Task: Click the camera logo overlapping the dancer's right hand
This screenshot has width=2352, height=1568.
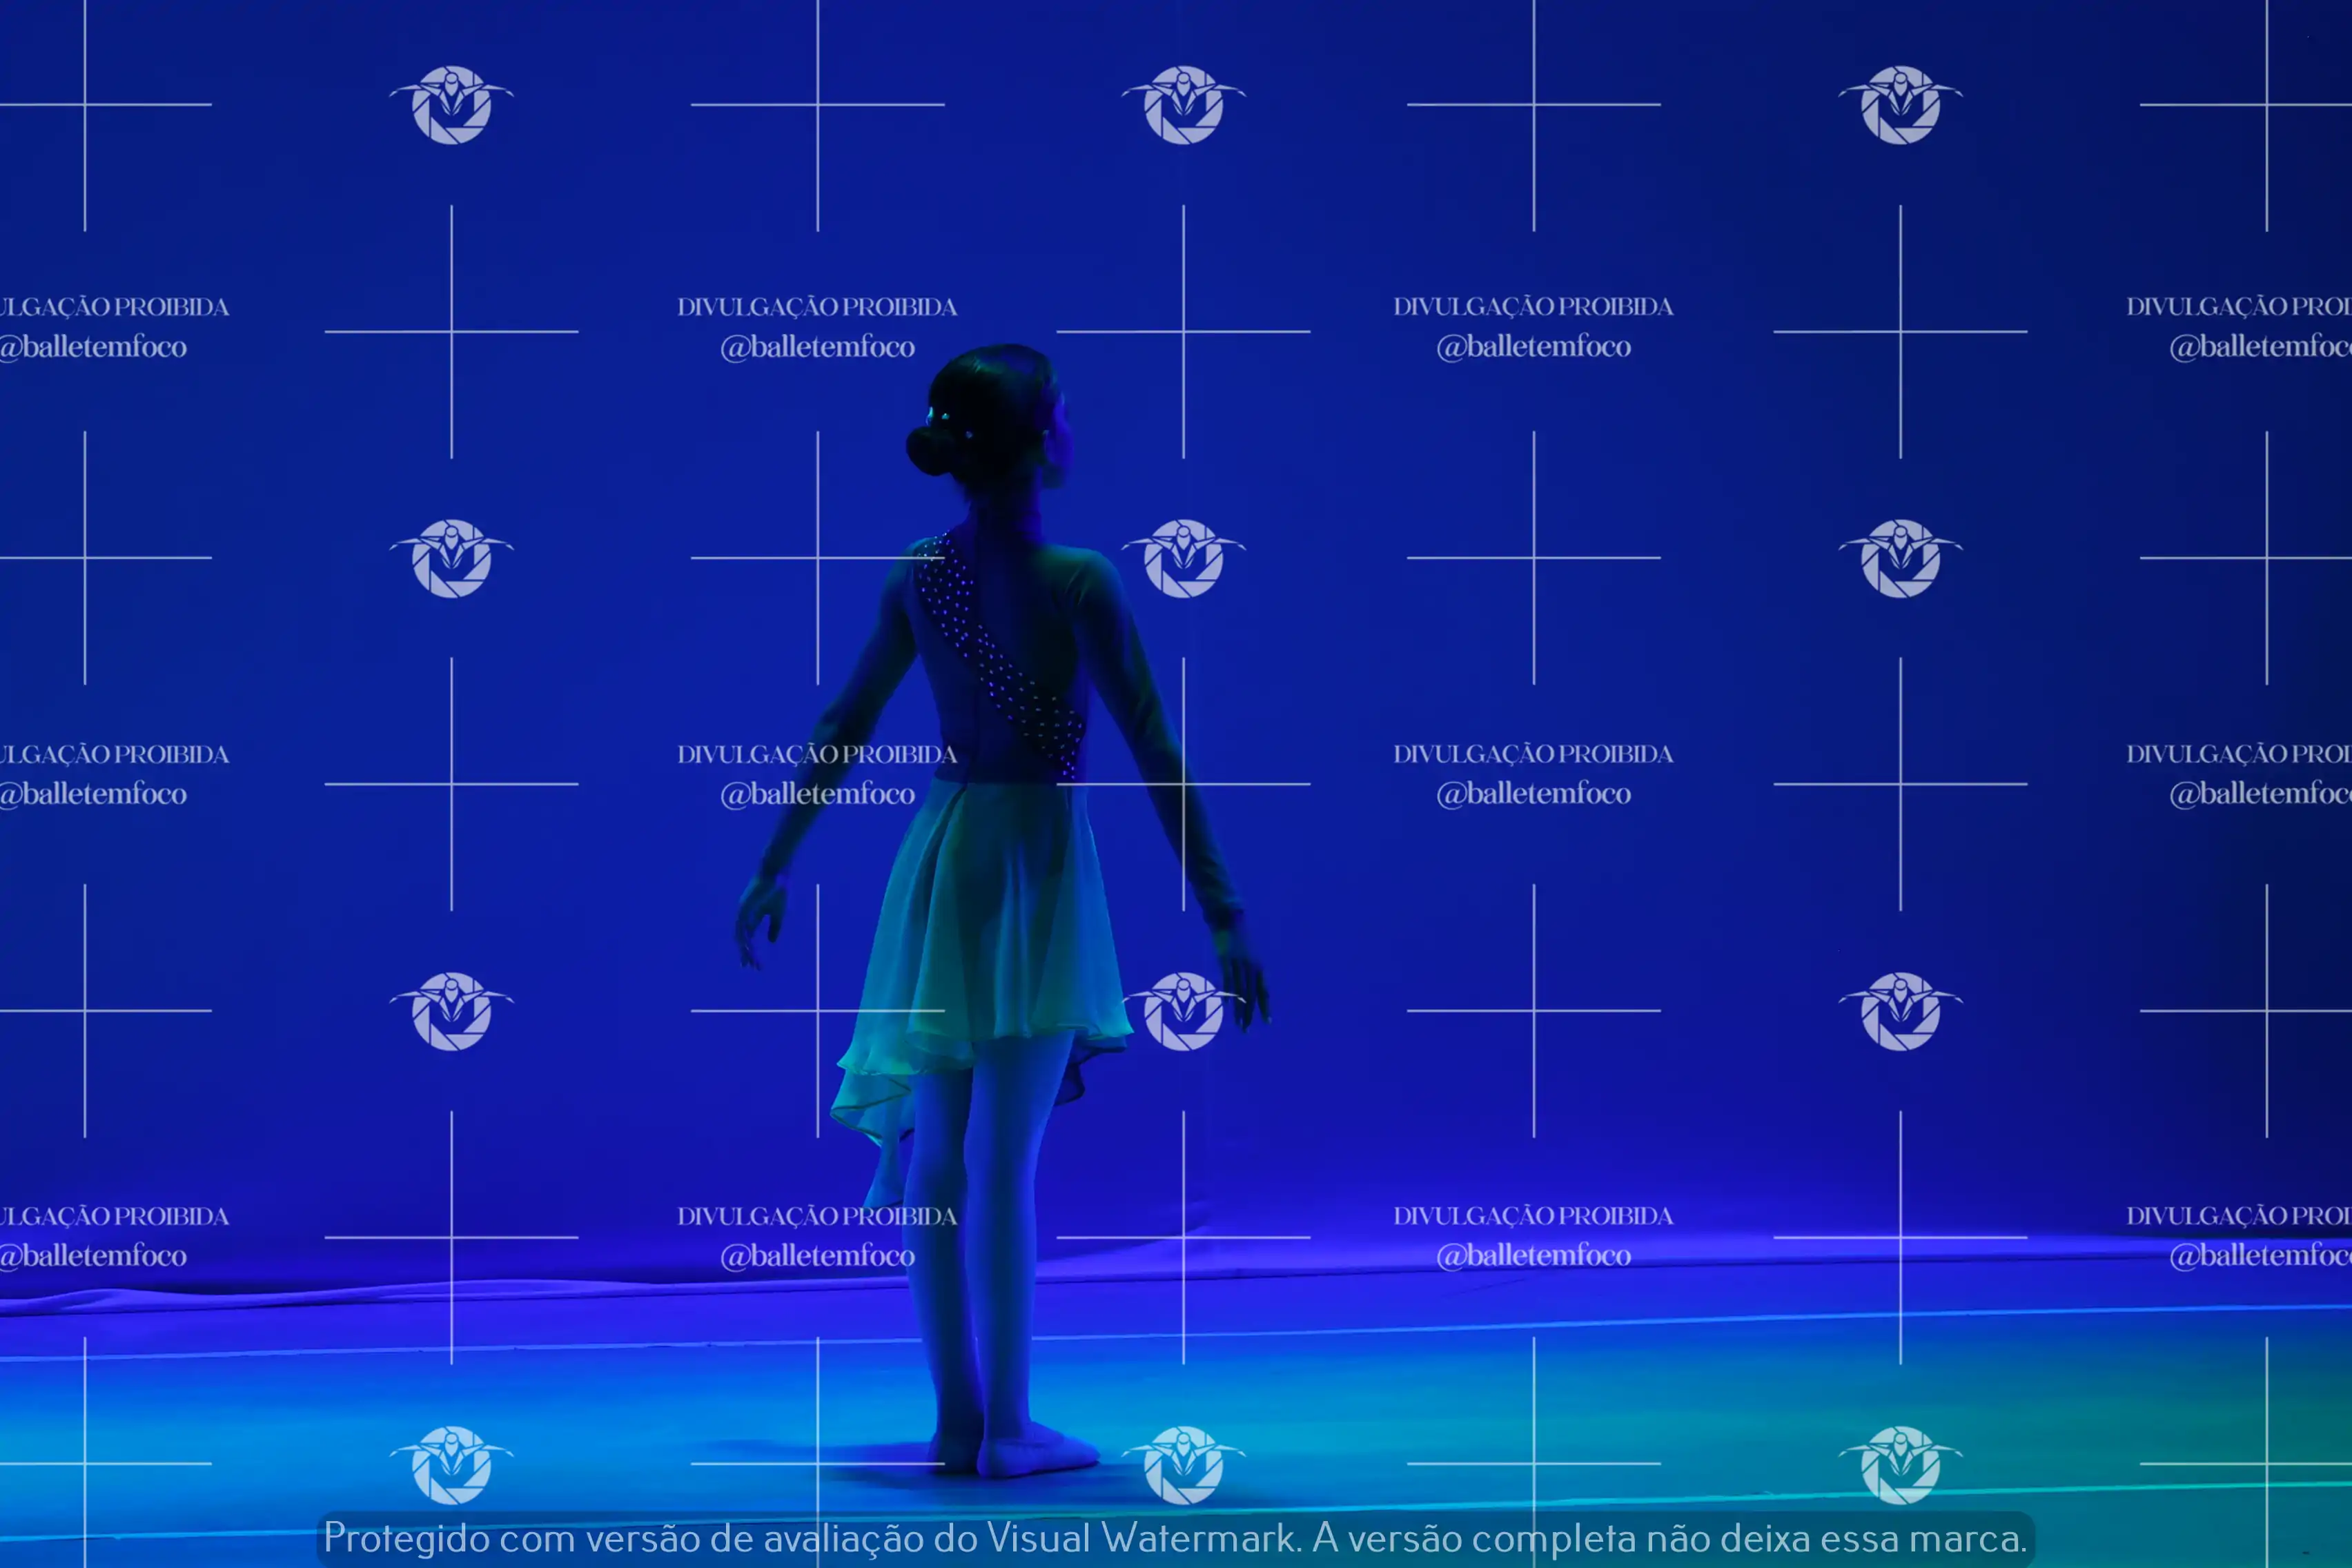Action: click(1183, 1011)
